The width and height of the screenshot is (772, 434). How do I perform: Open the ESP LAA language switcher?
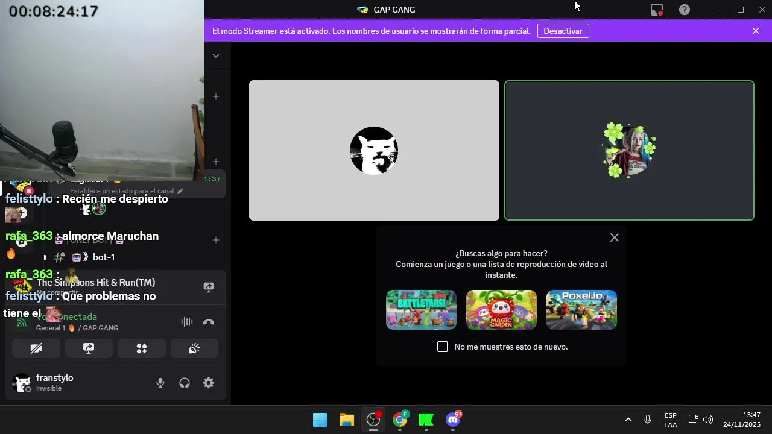click(x=671, y=420)
